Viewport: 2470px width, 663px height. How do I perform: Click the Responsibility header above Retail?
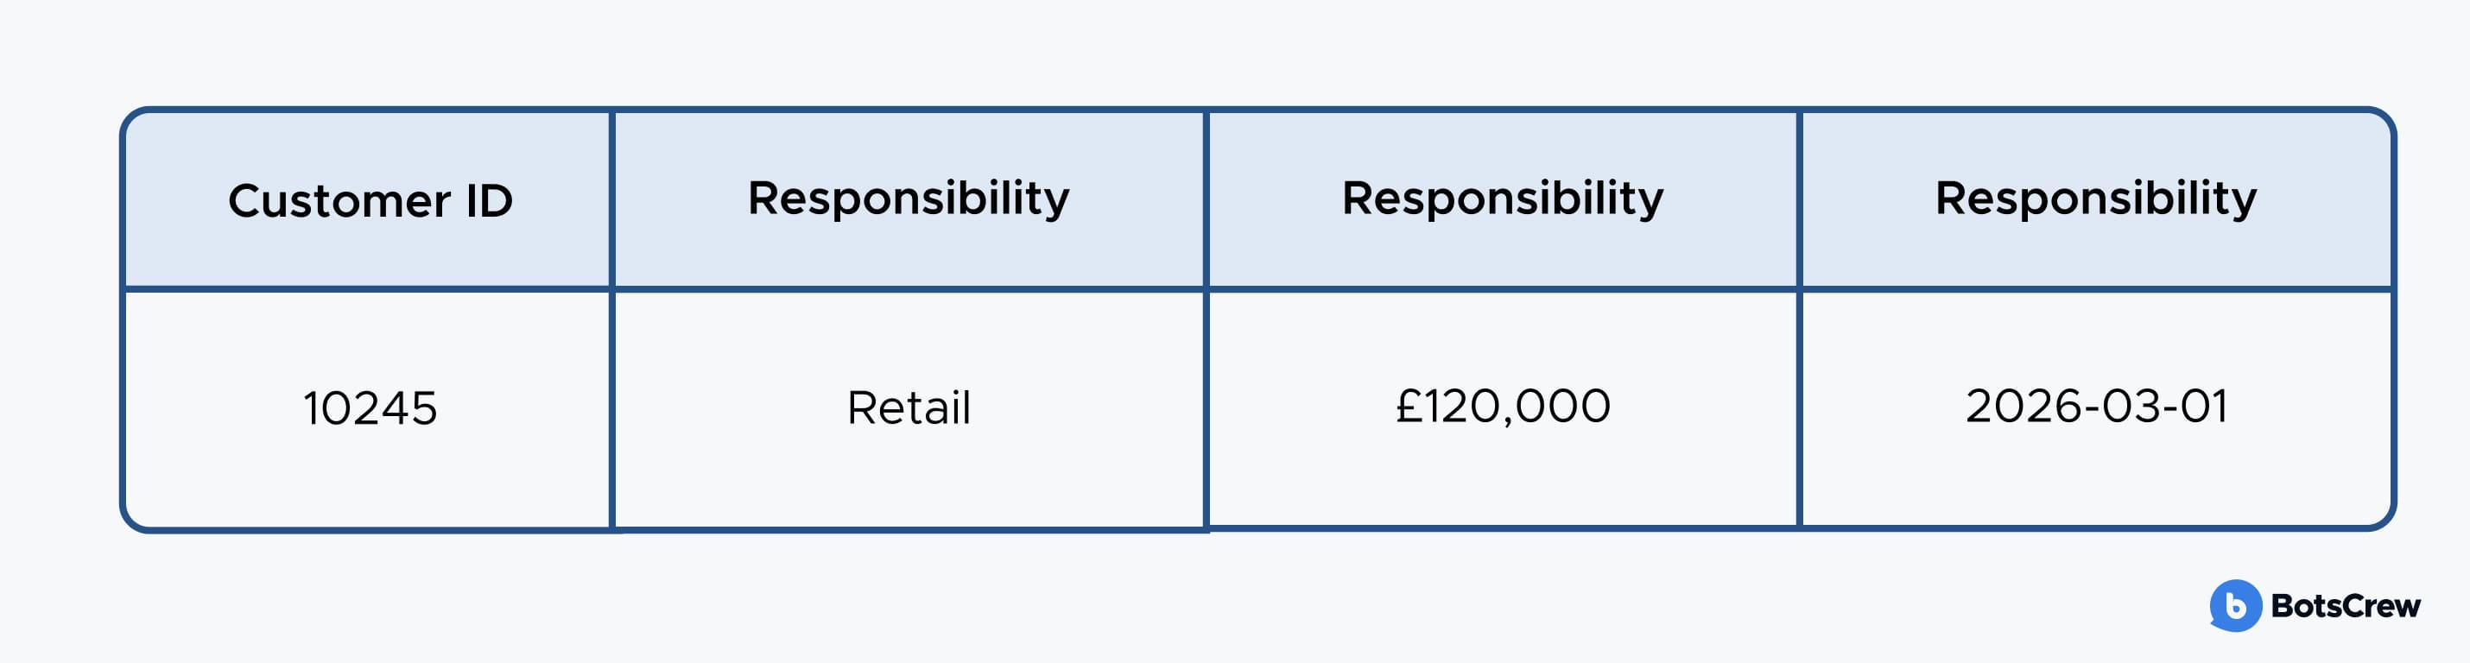pyautogui.click(x=908, y=199)
